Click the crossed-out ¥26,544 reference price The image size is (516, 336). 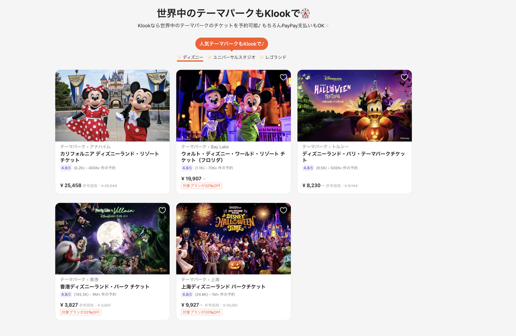click(x=109, y=186)
